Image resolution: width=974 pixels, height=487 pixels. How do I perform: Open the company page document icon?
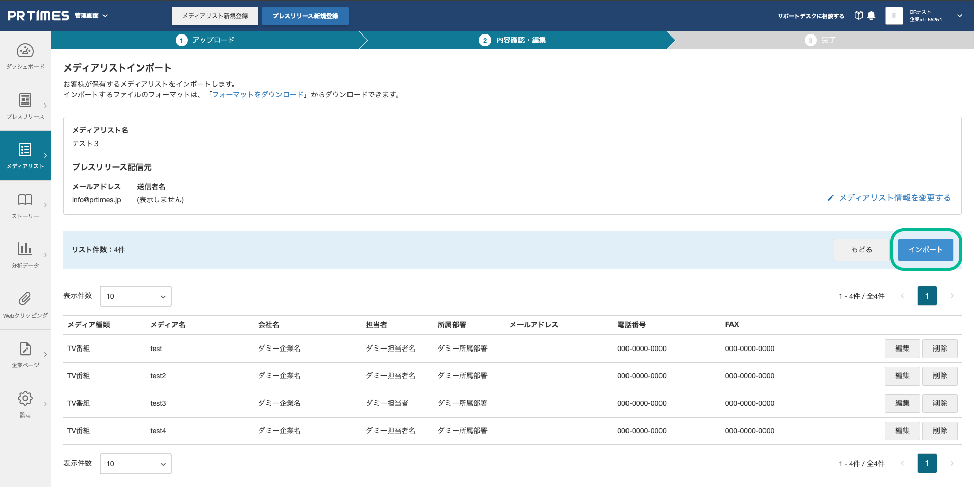pyautogui.click(x=25, y=349)
